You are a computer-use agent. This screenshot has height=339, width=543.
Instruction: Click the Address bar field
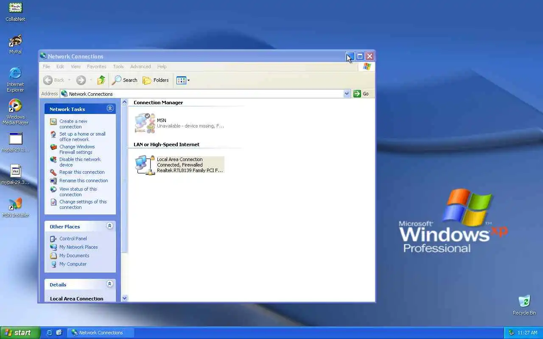coord(205,94)
